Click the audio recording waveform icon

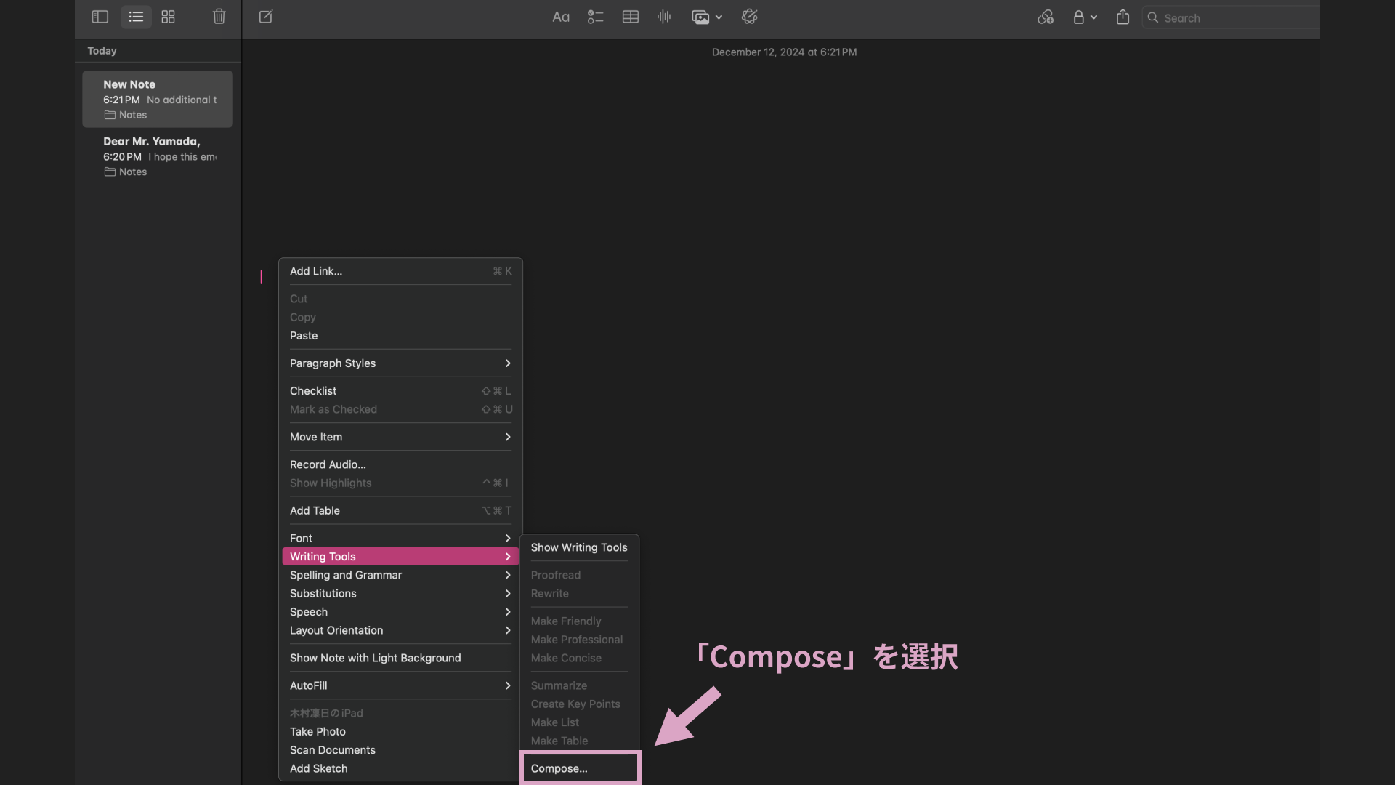point(664,17)
